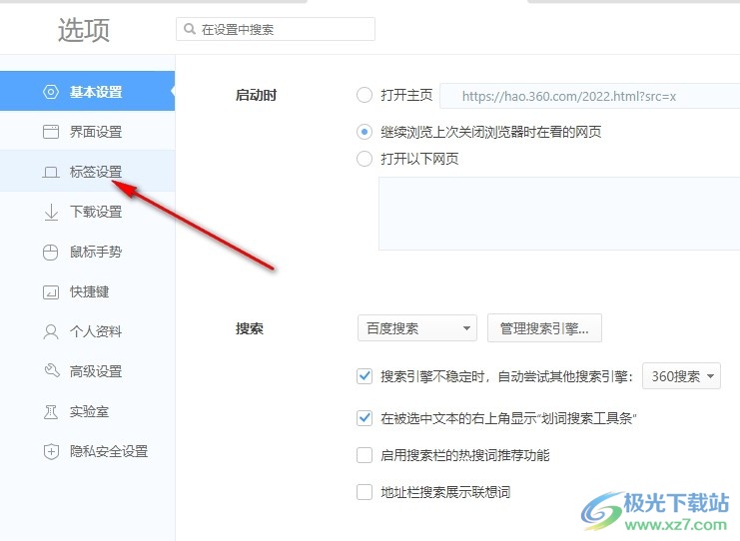Click the 选项 page title
This screenshot has width=740, height=541.
pyautogui.click(x=84, y=30)
